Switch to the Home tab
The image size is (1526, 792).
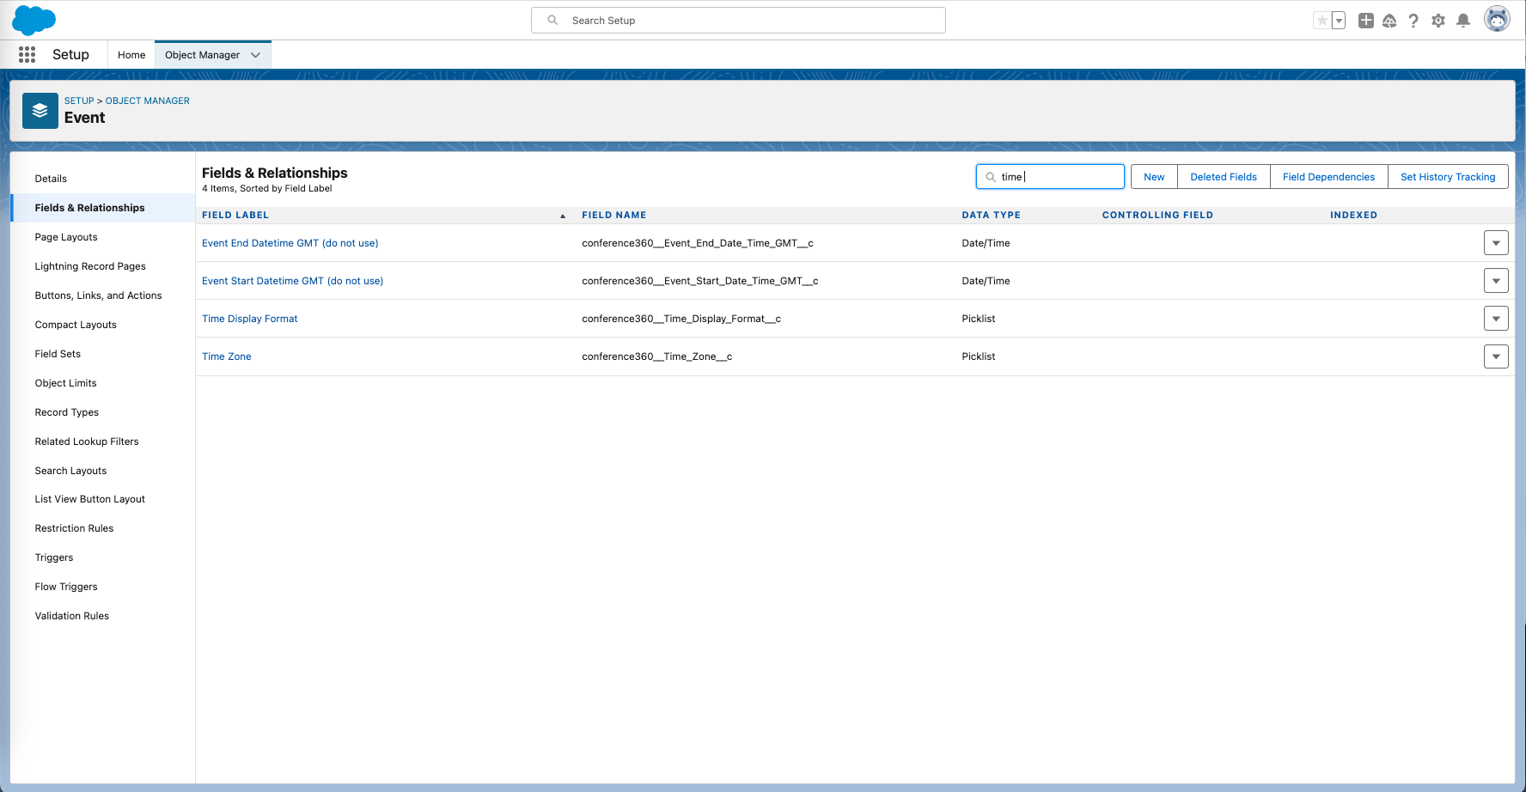pyautogui.click(x=131, y=55)
